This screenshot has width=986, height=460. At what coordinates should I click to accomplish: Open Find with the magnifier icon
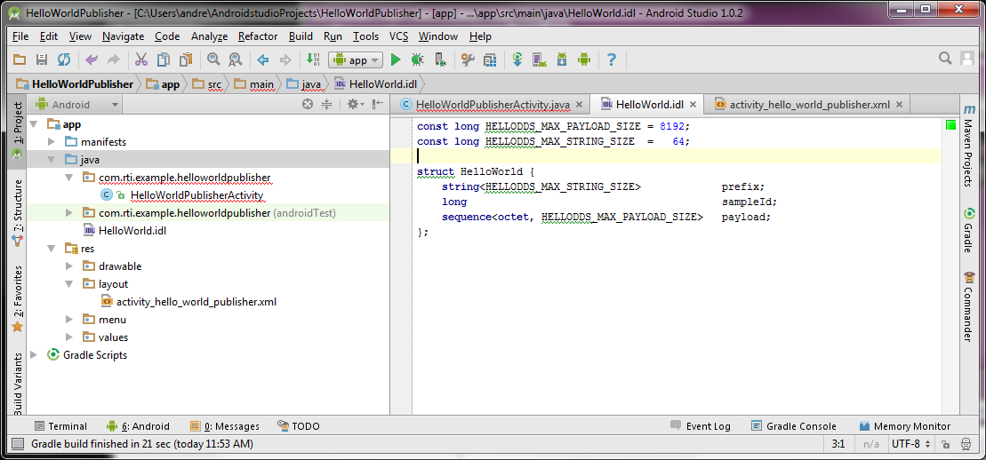tap(213, 59)
